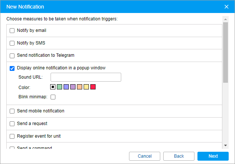Image resolution: width=235 pixels, height=164 pixels.
Task: Select the purple color swatch
Action: [x=73, y=87]
